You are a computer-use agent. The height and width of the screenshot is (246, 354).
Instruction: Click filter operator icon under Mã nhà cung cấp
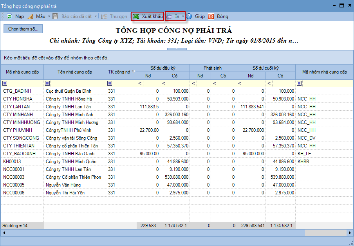pos(5,83)
